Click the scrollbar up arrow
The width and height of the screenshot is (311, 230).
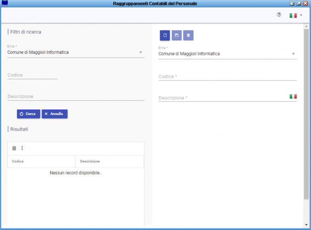(306, 26)
